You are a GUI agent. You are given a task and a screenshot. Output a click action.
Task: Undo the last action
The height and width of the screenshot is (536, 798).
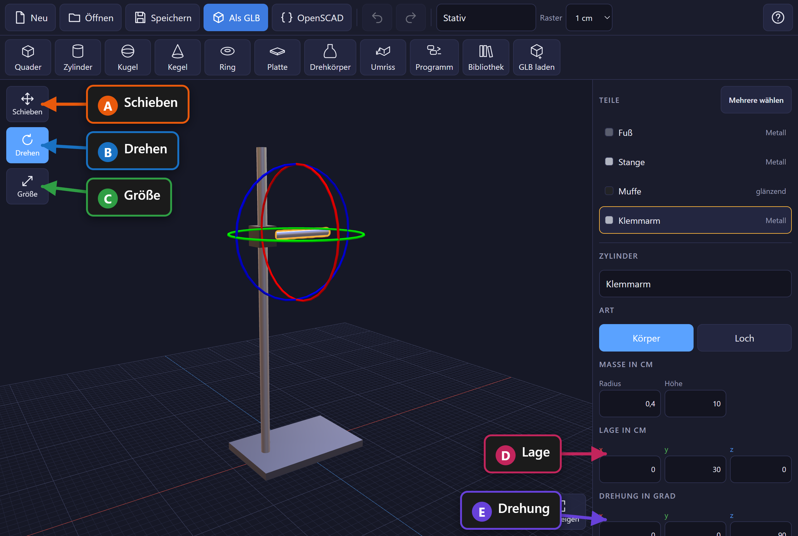tap(377, 17)
